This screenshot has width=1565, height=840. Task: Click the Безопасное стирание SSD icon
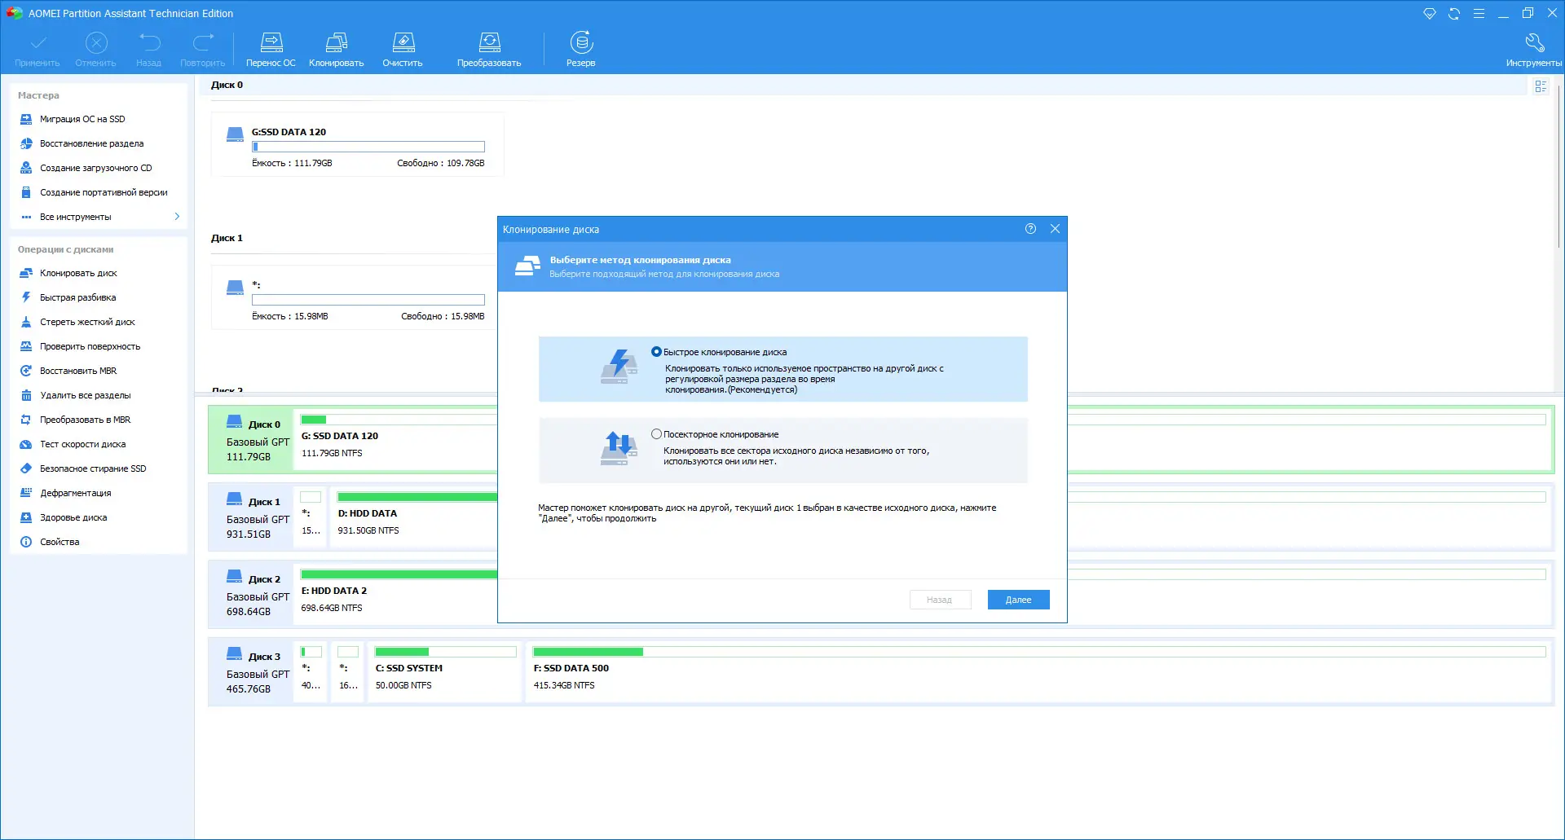(26, 468)
